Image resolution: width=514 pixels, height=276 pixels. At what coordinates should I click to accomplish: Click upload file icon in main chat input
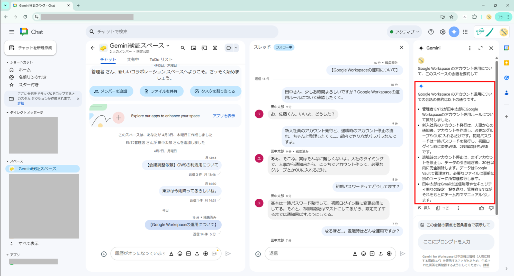point(197,254)
